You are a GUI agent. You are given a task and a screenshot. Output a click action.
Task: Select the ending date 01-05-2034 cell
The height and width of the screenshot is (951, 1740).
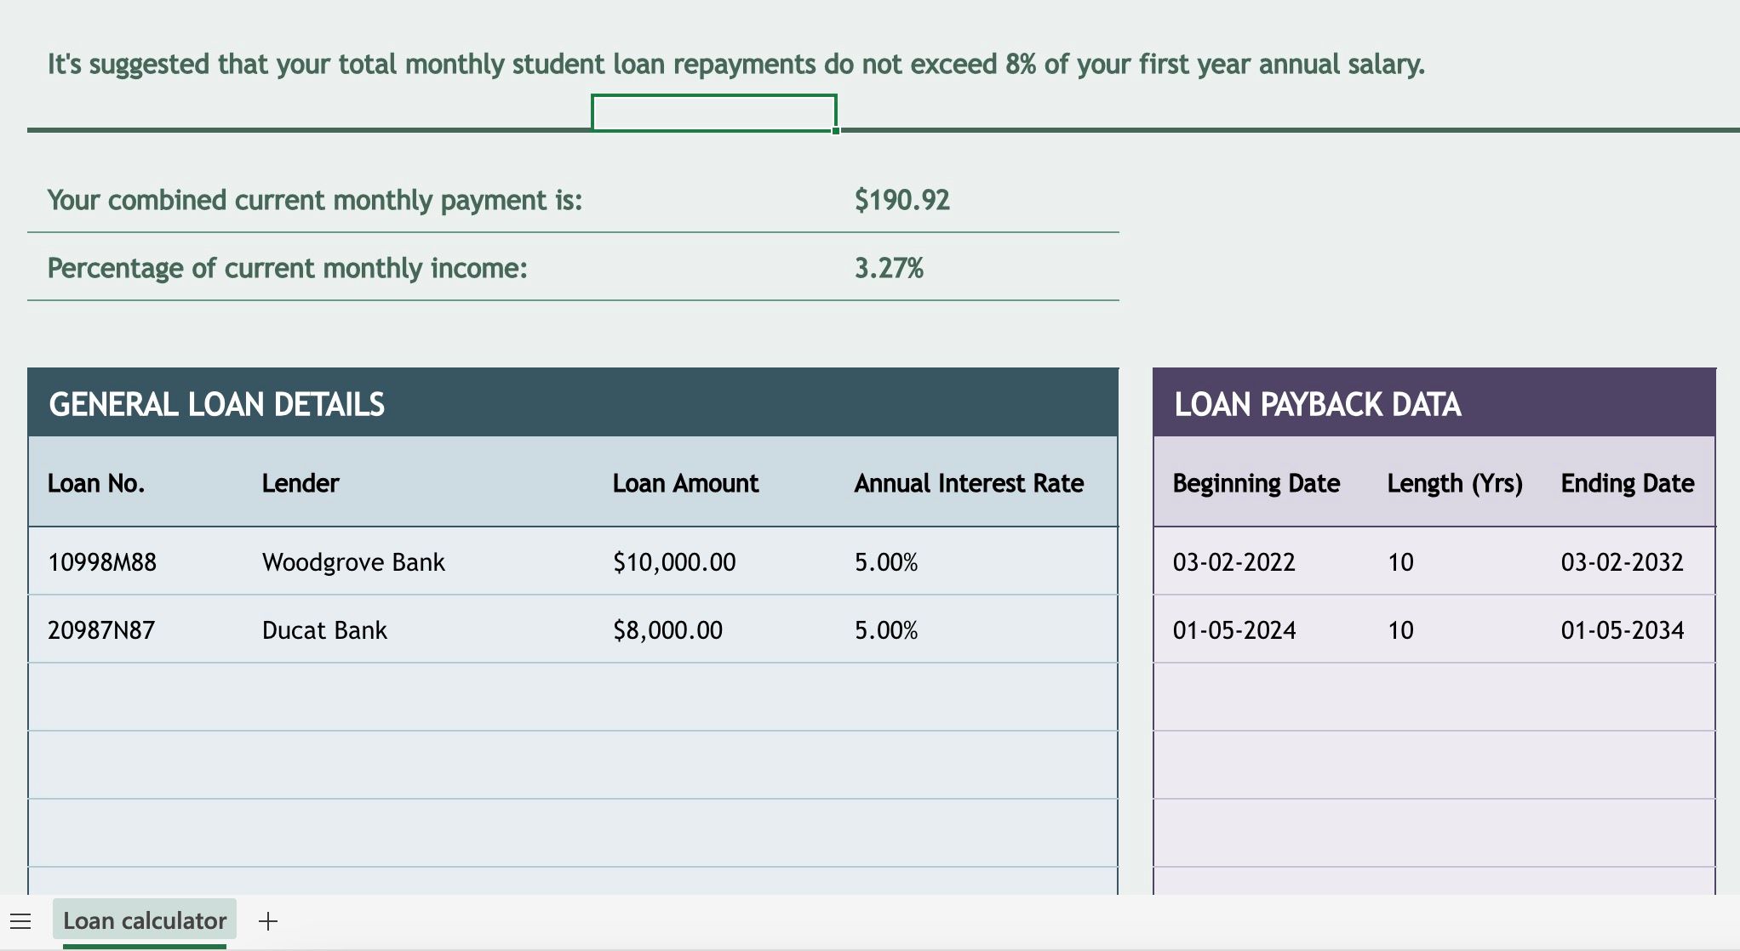1622,630
